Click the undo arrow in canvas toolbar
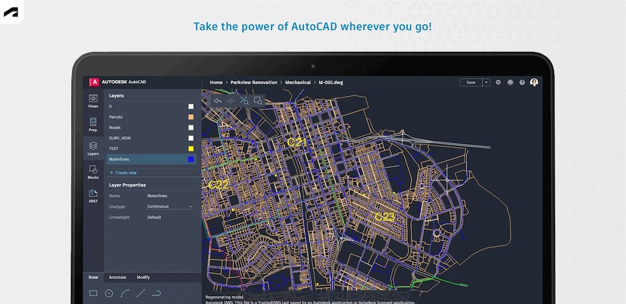The height and width of the screenshot is (304, 626). 217,101
